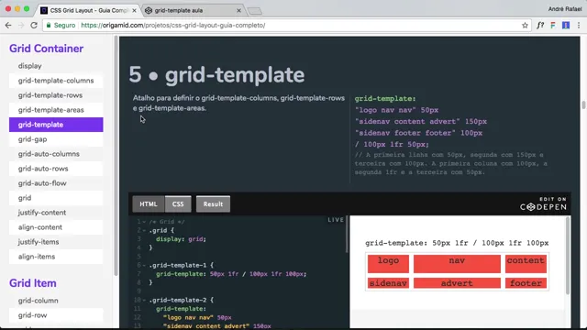
Task: Collapse the .grid rule fold arrow
Action: [x=144, y=230]
